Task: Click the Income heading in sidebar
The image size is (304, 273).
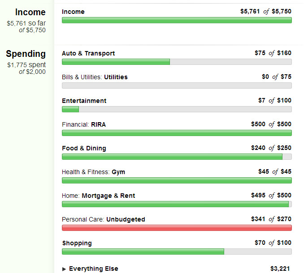Action: tap(30, 12)
